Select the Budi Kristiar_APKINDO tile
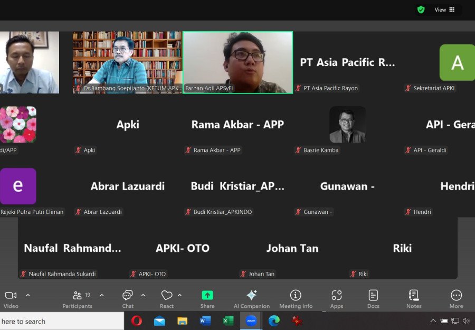Screen dimensions: 475x330 pyautogui.click(x=238, y=186)
